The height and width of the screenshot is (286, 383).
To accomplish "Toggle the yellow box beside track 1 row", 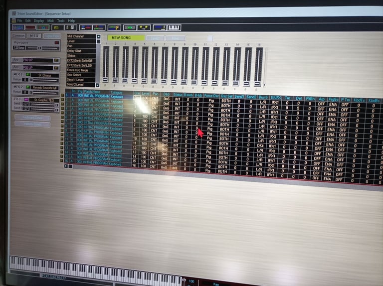I will (62, 95).
